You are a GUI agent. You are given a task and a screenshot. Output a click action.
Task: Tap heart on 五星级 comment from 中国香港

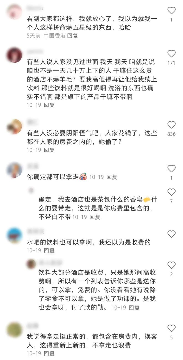172,11
